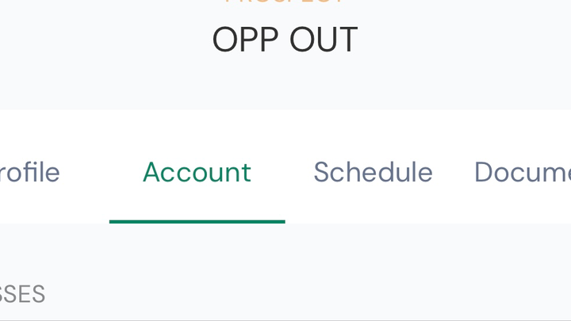Click the OPP OUT name heading
The width and height of the screenshot is (571, 321).
(285, 40)
